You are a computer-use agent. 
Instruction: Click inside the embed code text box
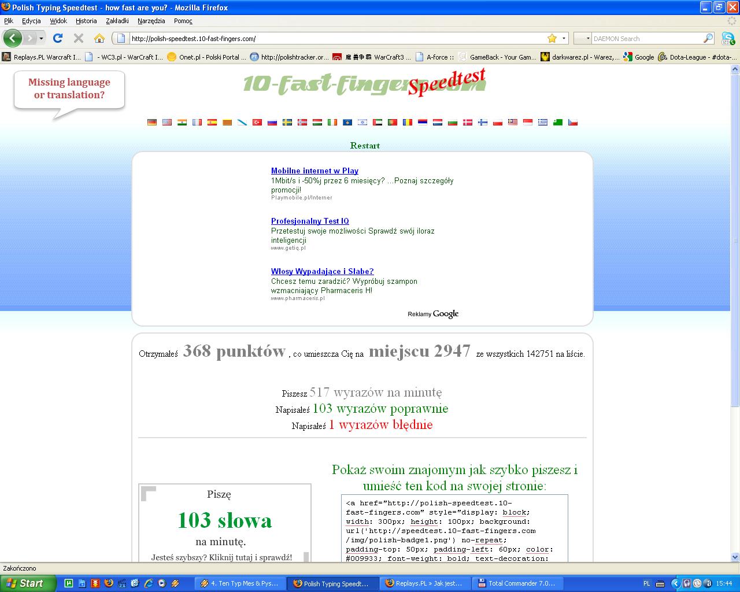pyautogui.click(x=454, y=529)
